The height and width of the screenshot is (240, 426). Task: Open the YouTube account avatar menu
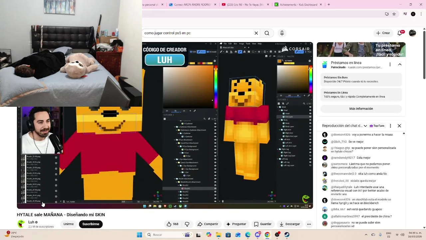[412, 33]
